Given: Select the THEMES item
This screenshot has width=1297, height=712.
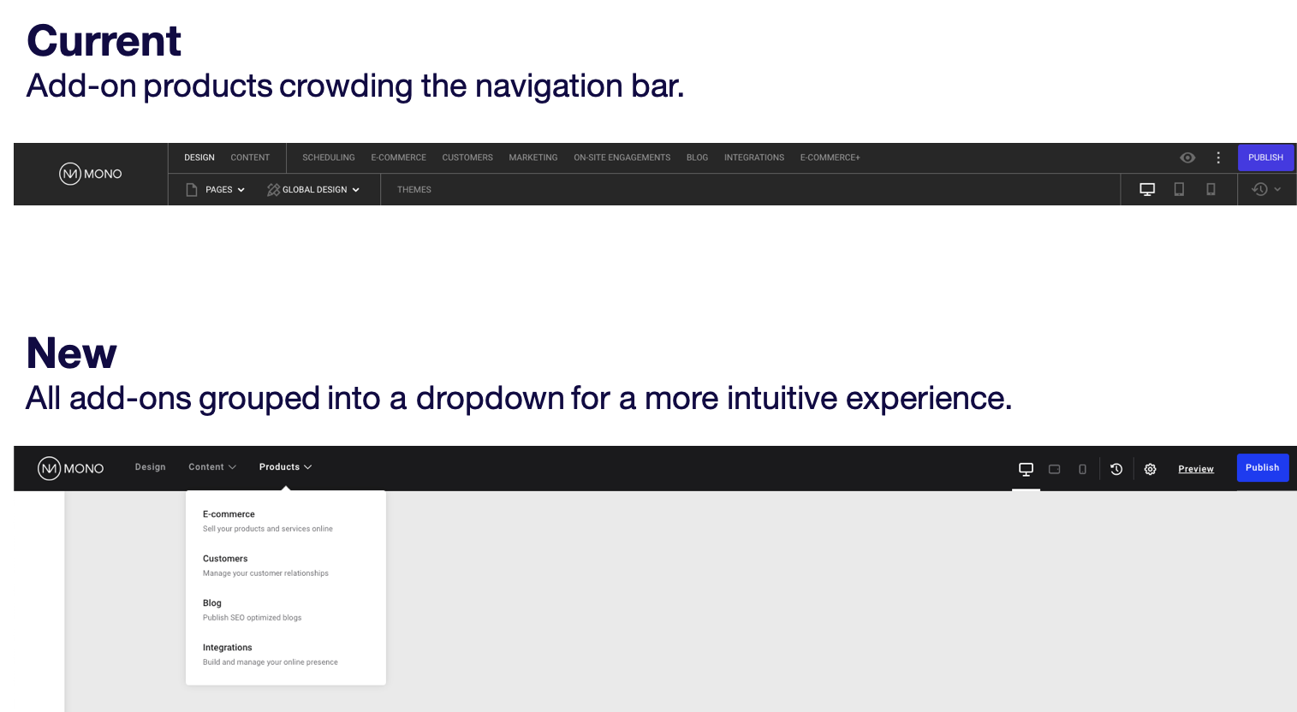Looking at the screenshot, I should 414,190.
